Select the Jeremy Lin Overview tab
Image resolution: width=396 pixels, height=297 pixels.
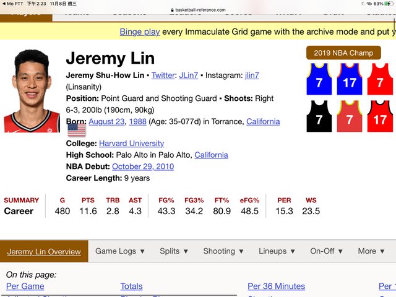click(44, 252)
